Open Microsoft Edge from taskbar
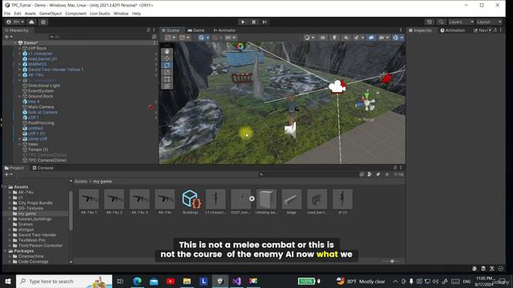This screenshot has width=513, height=288. pyautogui.click(x=137, y=281)
